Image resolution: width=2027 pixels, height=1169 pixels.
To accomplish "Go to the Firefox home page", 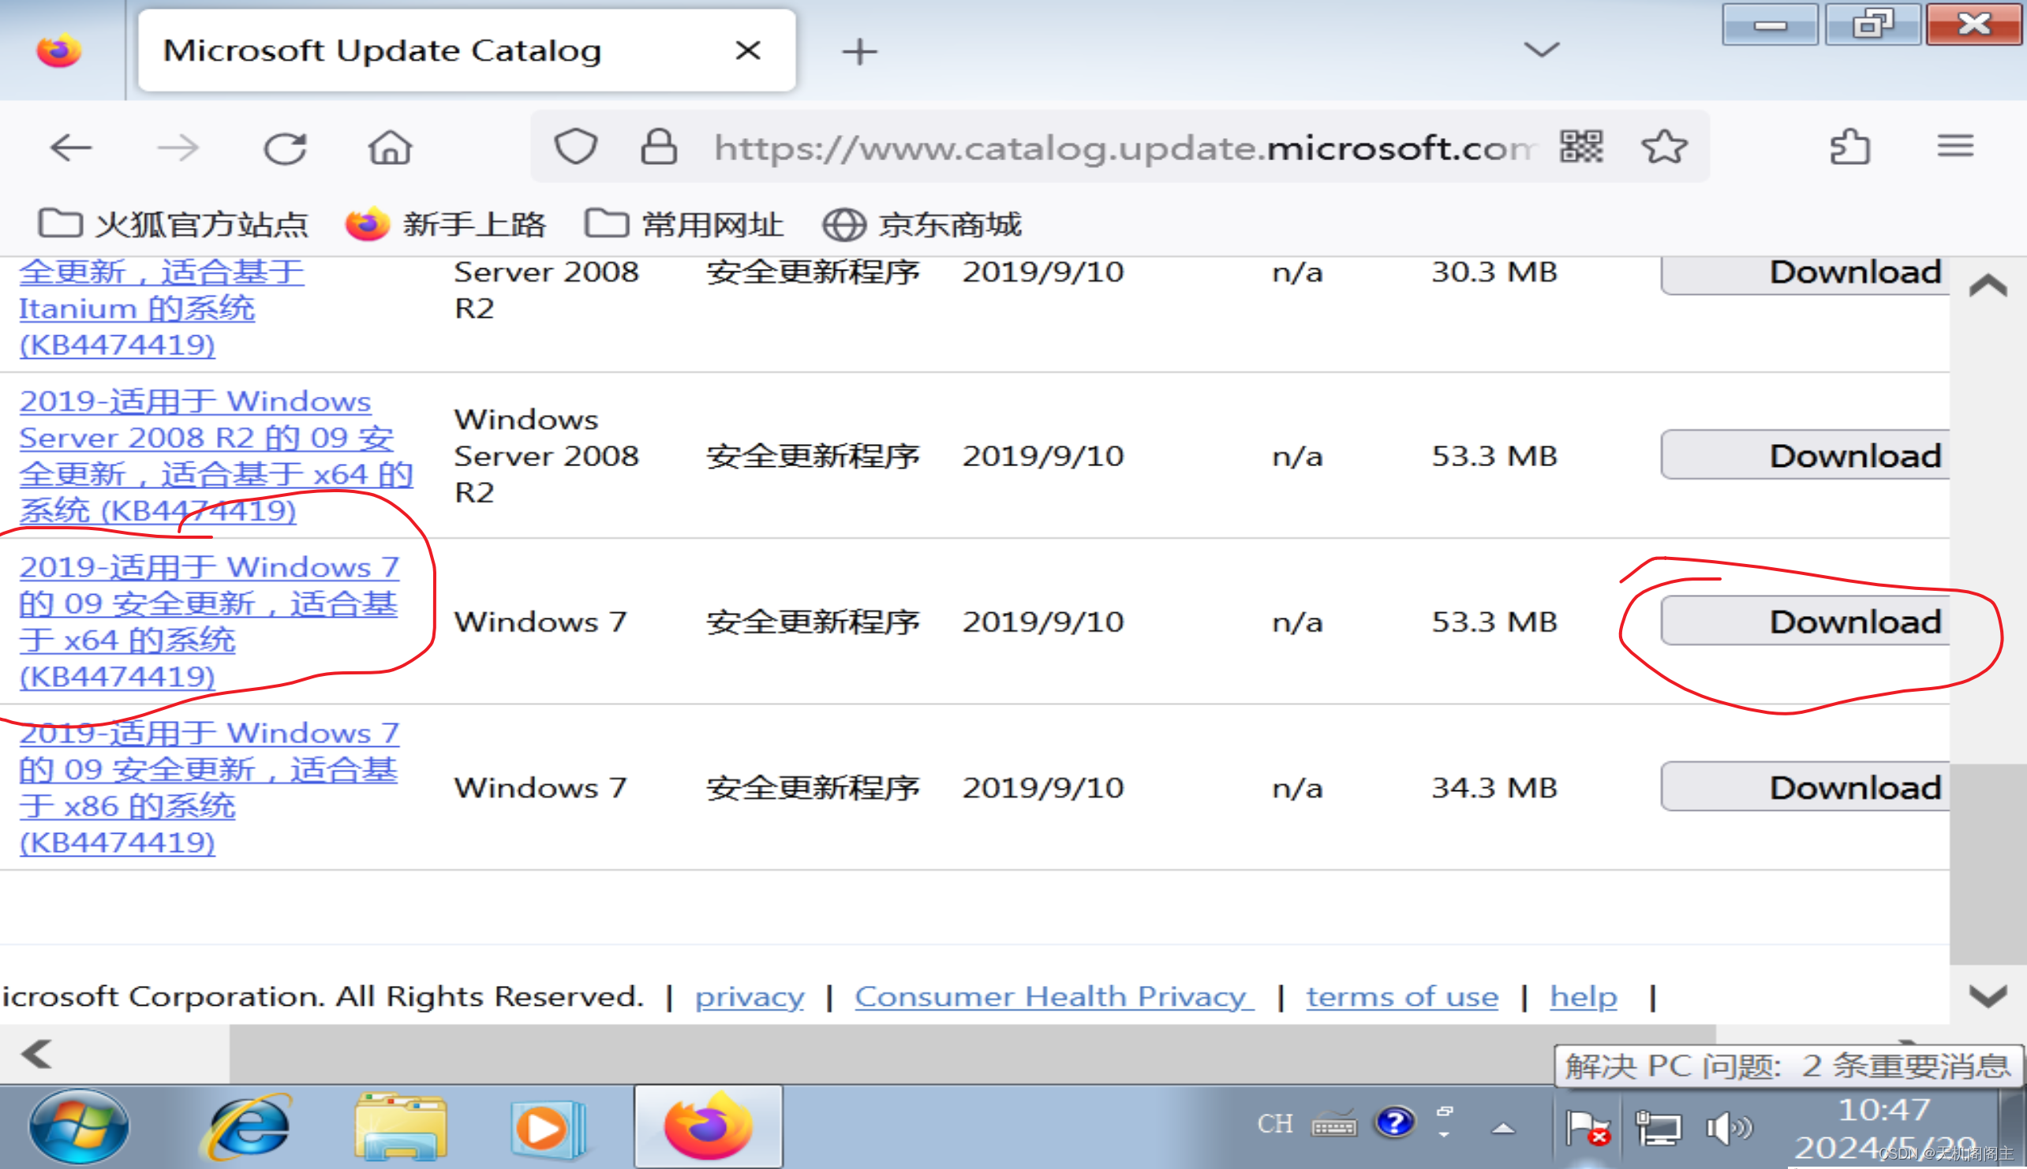I will pyautogui.click(x=391, y=148).
